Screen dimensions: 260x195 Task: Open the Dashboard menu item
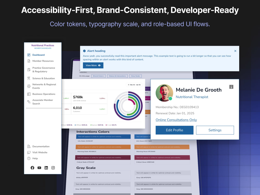pyautogui.click(x=38, y=55)
